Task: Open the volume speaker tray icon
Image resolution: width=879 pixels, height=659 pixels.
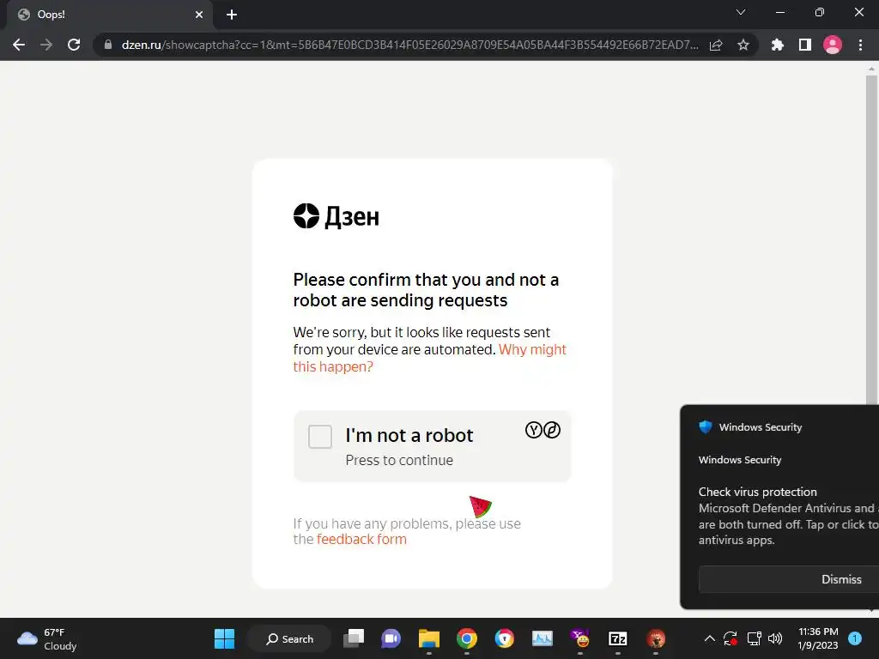Action: pos(775,638)
